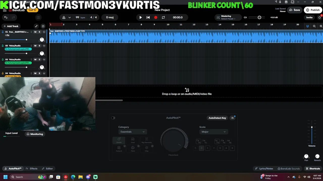Save the project
The image size is (323, 181).
(x=294, y=10)
